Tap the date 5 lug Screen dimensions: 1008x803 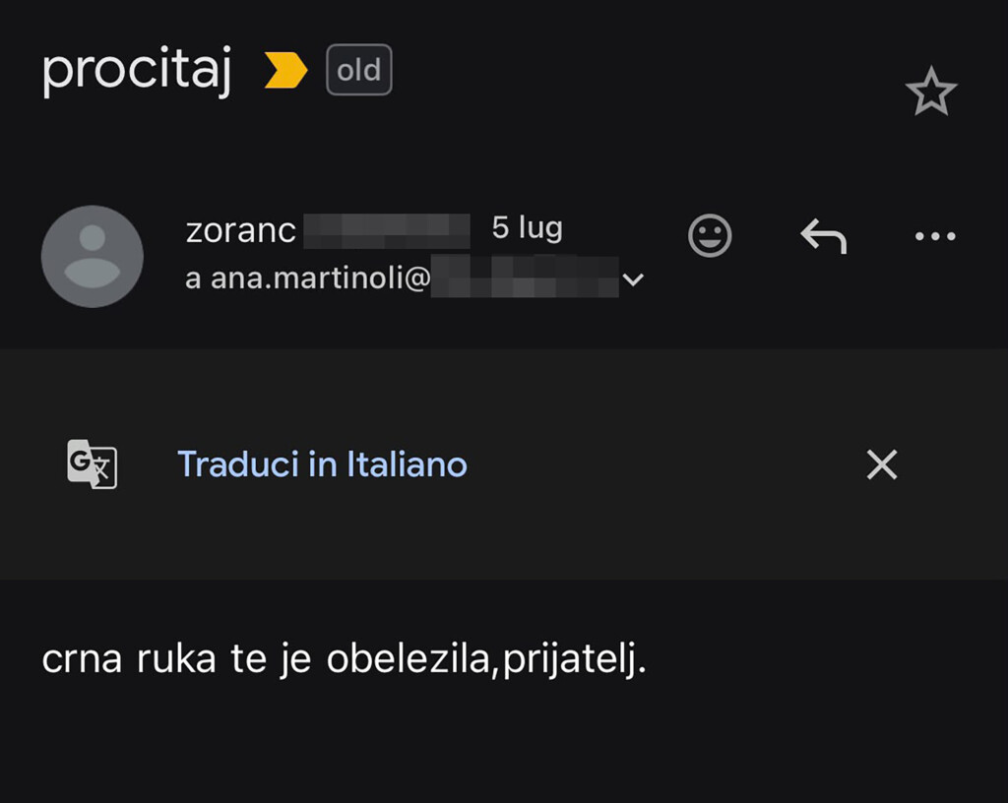tap(528, 228)
